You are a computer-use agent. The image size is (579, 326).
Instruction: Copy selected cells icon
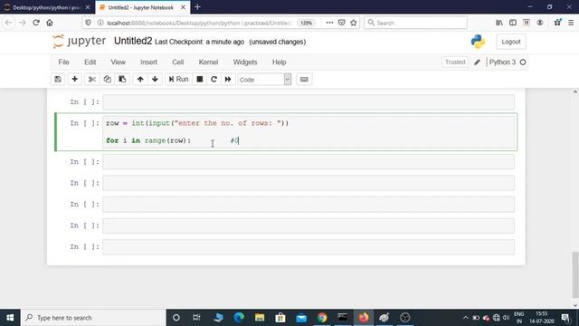tap(107, 79)
